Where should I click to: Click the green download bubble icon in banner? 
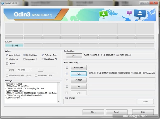[x=103, y=14]
